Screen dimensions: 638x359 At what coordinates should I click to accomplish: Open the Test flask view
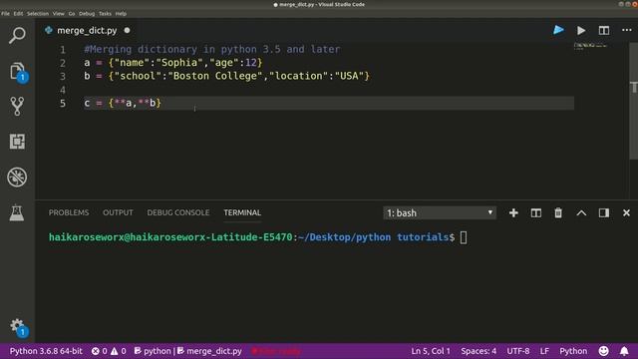17,212
